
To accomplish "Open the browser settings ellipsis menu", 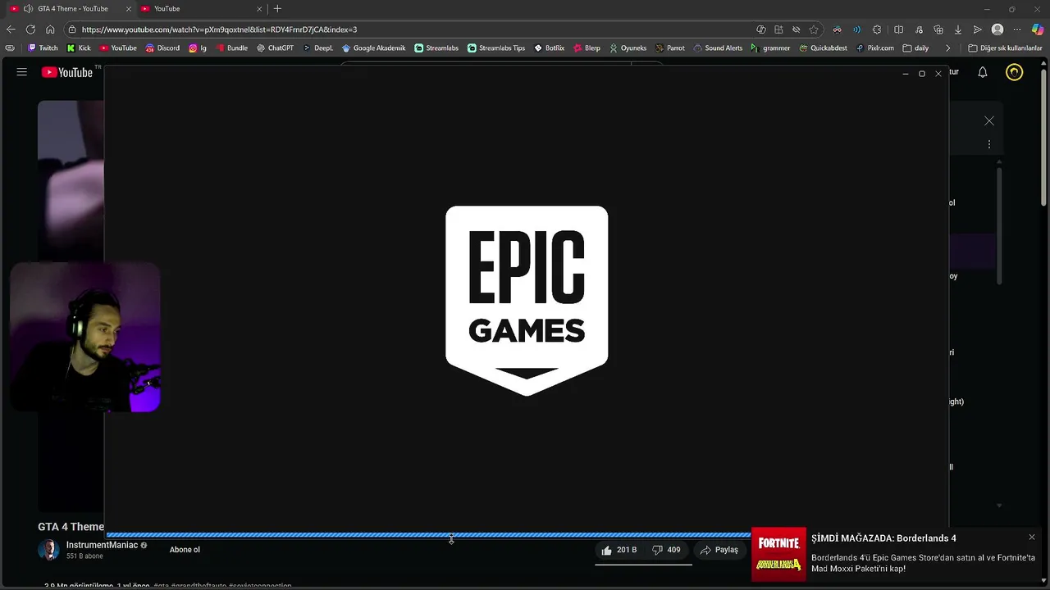I will click(x=1017, y=29).
